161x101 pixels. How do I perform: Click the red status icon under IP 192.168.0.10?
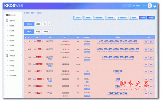pos(66,52)
